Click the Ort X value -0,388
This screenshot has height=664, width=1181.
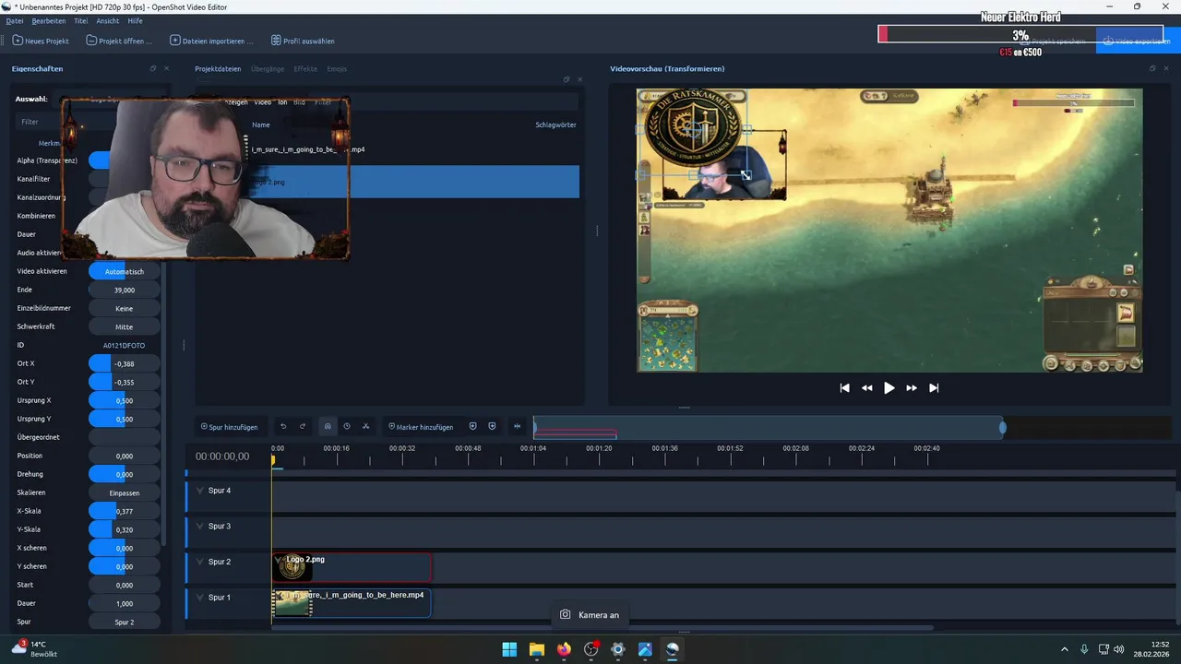(x=124, y=363)
